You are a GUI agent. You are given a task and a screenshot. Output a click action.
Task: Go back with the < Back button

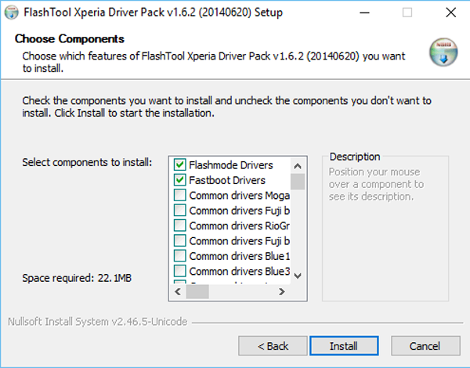273,346
